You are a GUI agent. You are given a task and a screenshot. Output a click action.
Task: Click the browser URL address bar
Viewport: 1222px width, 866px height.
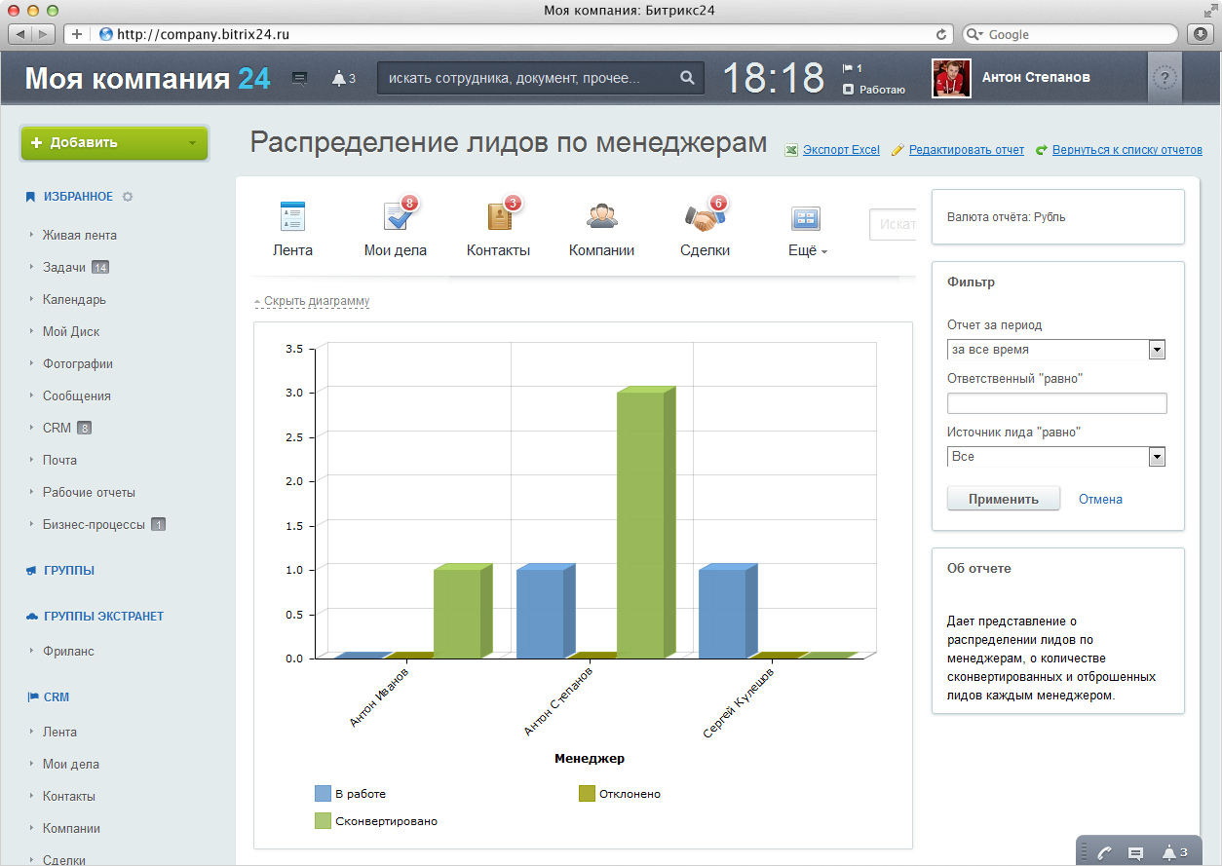[507, 34]
